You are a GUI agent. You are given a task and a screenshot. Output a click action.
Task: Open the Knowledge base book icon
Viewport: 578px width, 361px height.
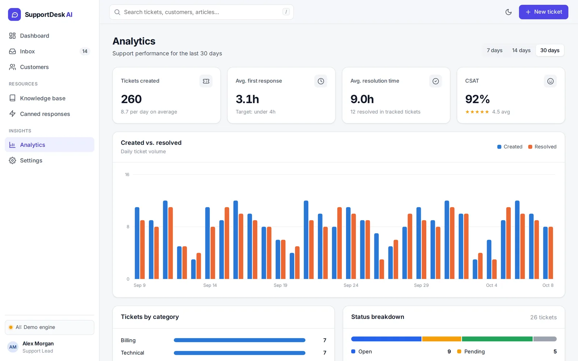12,98
